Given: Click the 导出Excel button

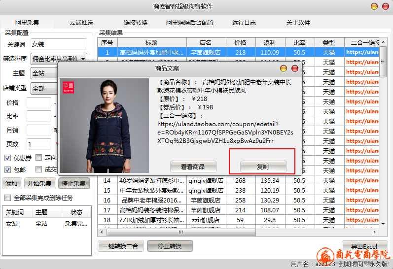Looking at the screenshot, I should click(x=365, y=246).
